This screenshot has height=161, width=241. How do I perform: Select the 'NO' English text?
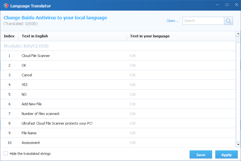pyautogui.click(x=24, y=94)
